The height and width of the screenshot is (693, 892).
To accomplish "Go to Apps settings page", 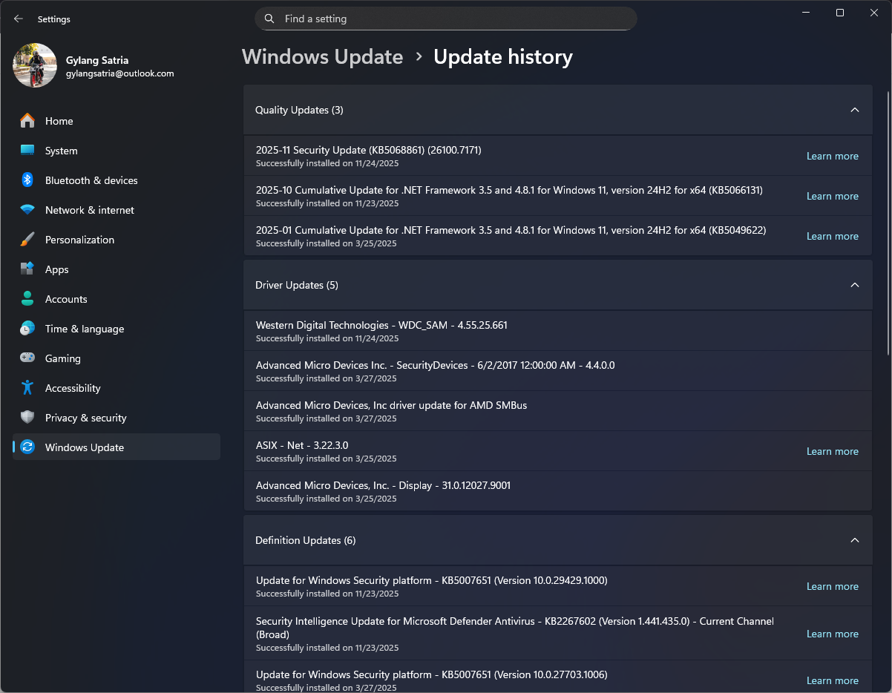I will pyautogui.click(x=56, y=269).
